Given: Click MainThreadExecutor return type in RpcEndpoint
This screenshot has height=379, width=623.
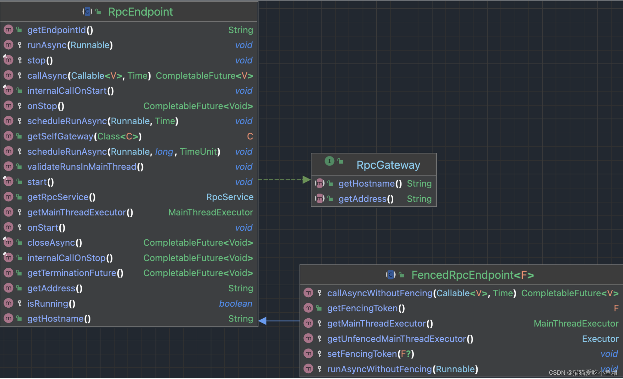Looking at the screenshot, I should click(211, 212).
